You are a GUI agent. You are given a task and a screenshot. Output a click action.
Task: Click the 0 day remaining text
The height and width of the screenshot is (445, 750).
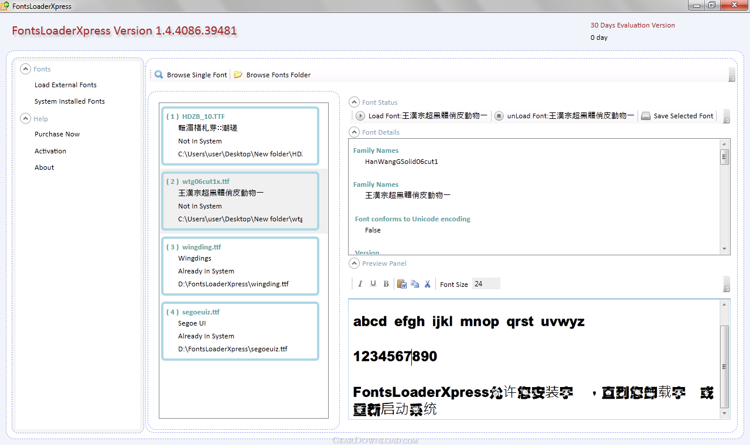pyautogui.click(x=599, y=37)
